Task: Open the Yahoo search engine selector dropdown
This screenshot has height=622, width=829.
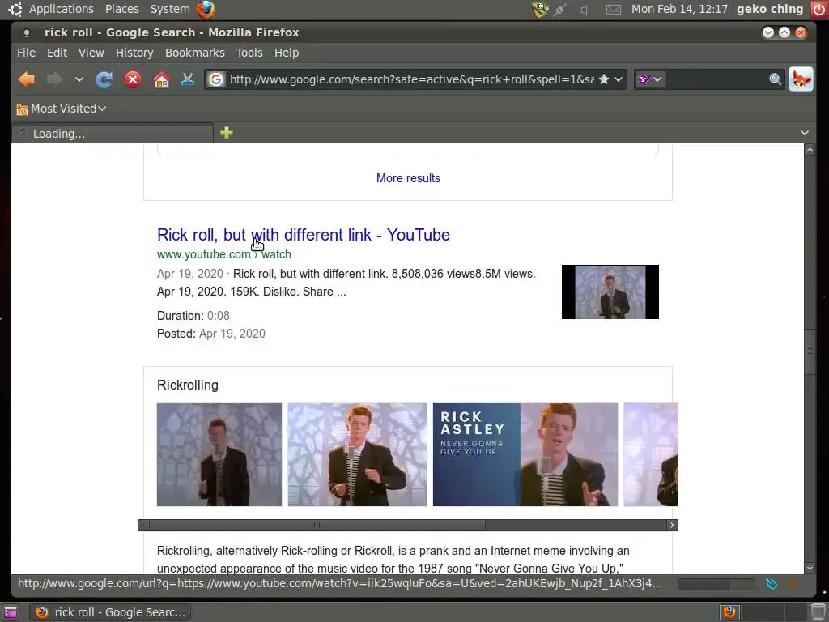Action: [650, 80]
